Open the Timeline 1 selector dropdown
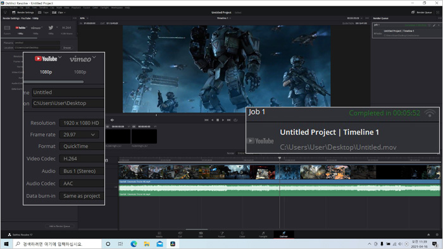The image size is (443, 249). 224,18
